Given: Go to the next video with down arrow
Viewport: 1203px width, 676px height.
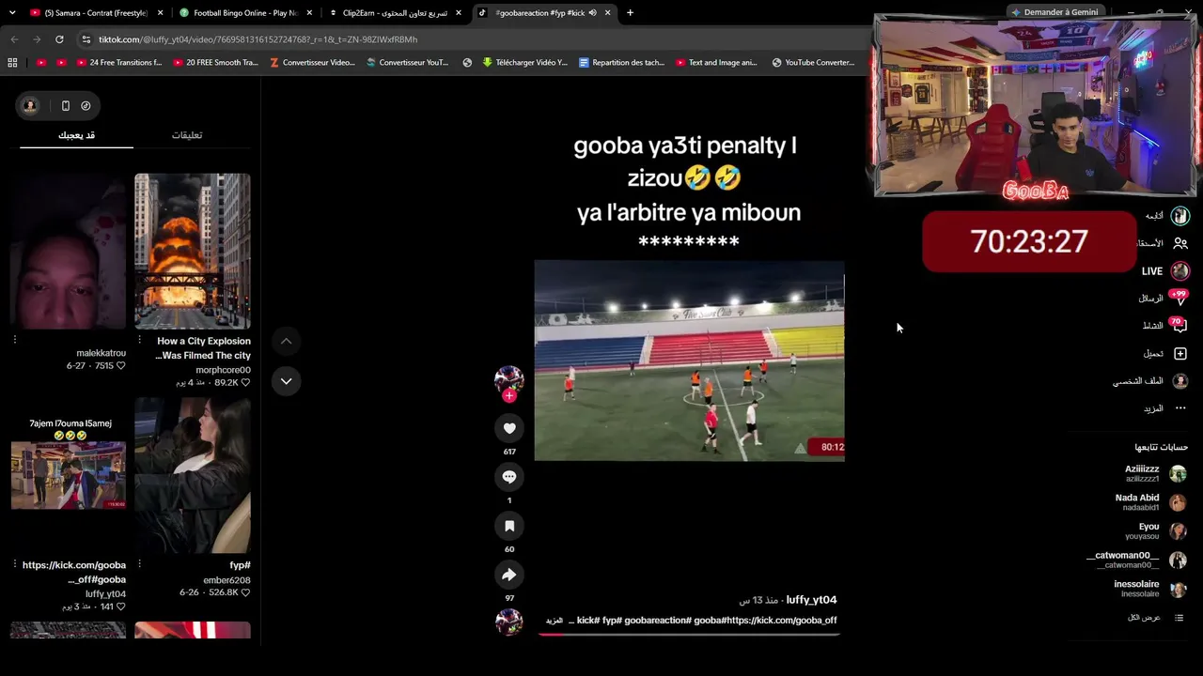Looking at the screenshot, I should point(286,381).
